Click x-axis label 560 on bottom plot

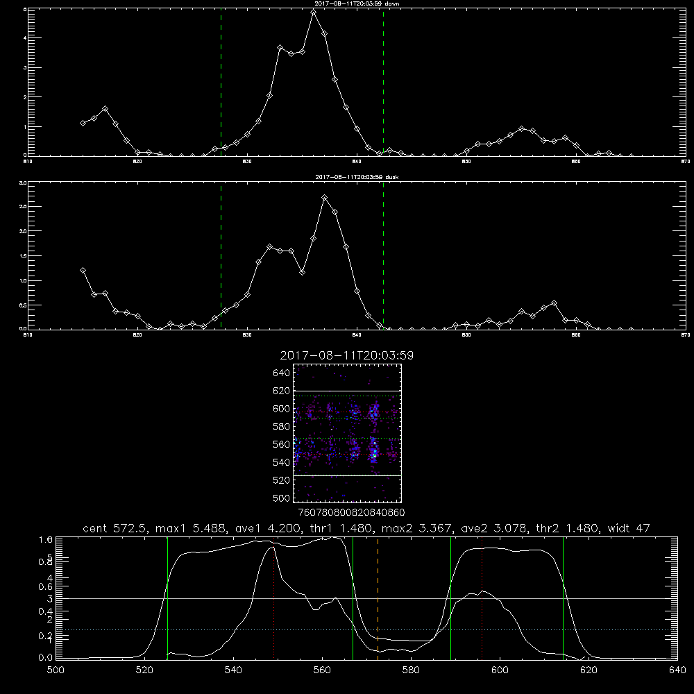coord(322,670)
